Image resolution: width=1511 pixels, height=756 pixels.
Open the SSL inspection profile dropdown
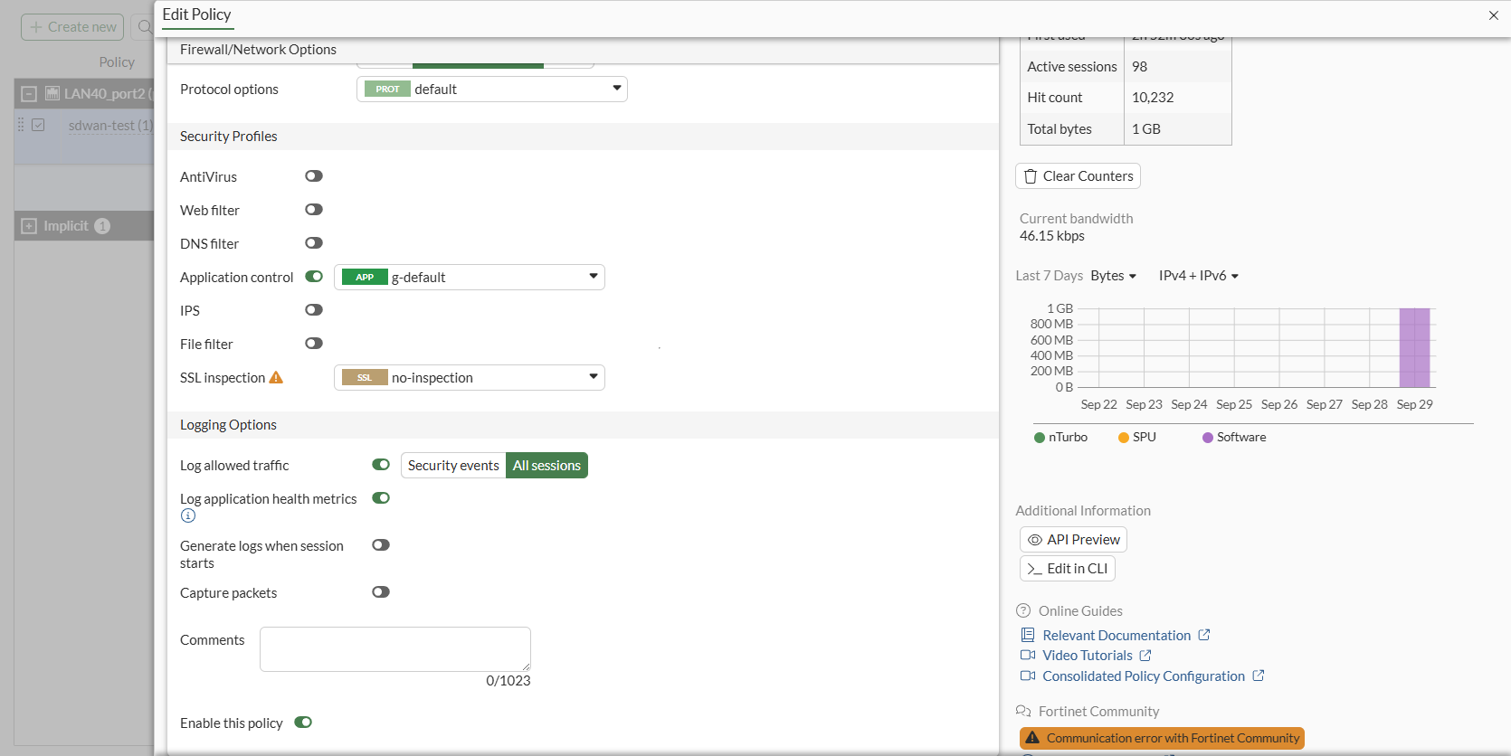coord(470,377)
